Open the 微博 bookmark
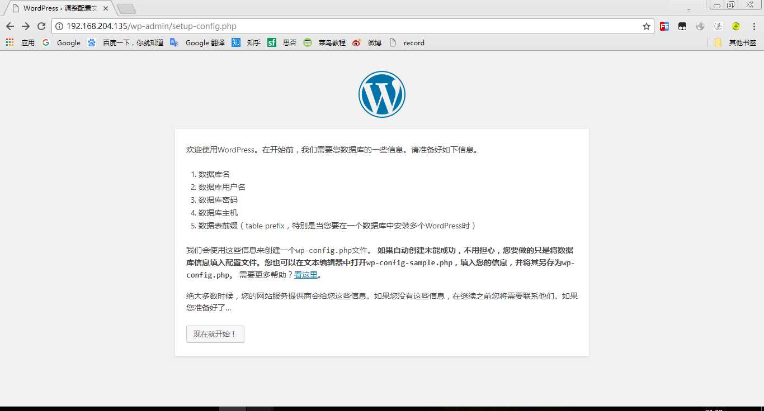Viewport: 764px width, 411px height. (367, 42)
